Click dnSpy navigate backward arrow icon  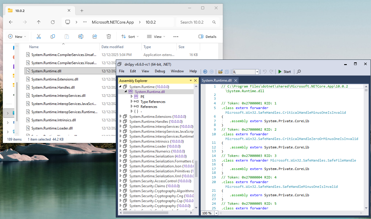205,71
